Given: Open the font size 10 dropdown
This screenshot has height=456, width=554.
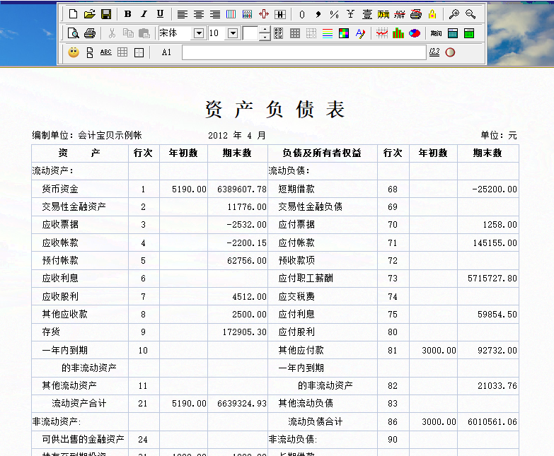Looking at the screenshot, I should point(233,33).
